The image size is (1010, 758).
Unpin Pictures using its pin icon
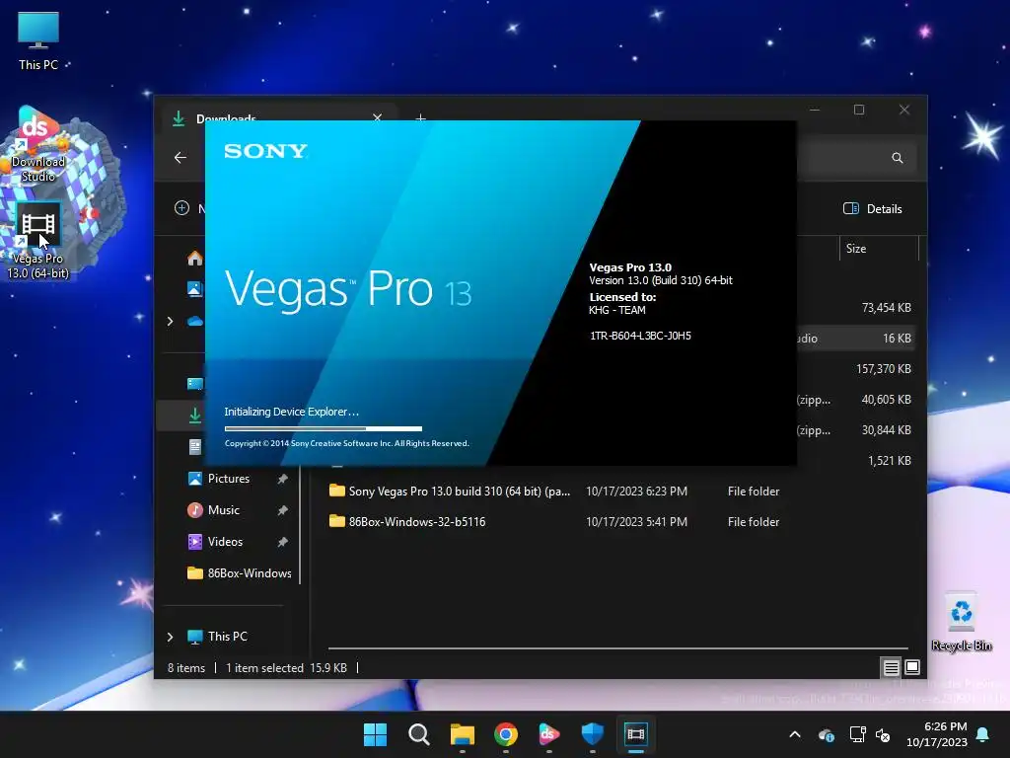(282, 479)
